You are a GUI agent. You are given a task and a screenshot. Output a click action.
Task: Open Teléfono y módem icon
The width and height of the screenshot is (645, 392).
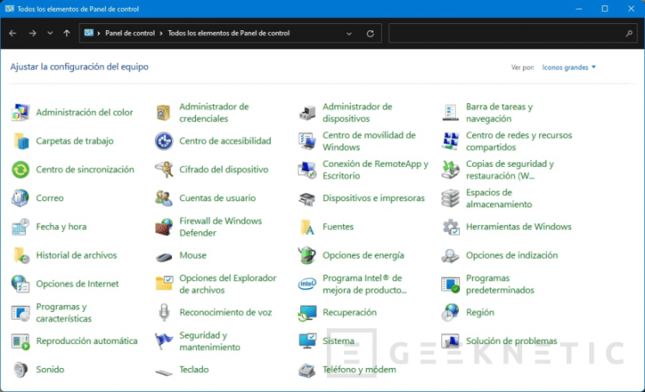point(307,370)
